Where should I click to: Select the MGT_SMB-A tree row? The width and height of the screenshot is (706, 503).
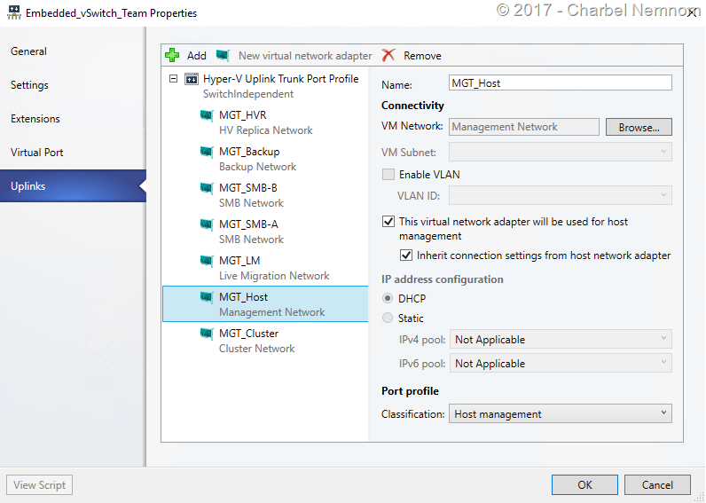click(x=265, y=232)
